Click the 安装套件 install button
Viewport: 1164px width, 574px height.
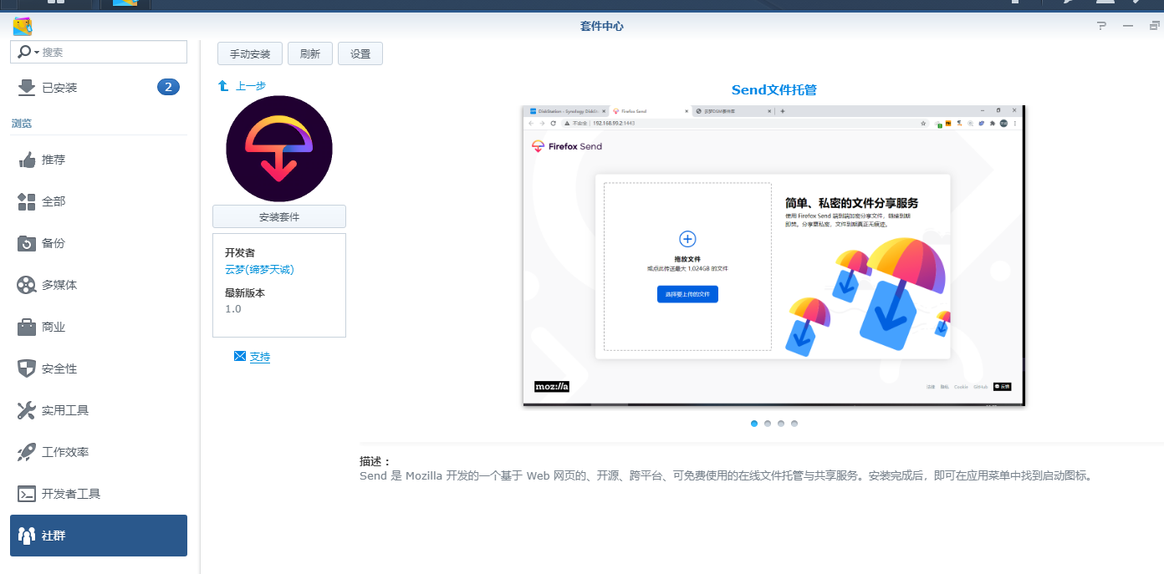pyautogui.click(x=278, y=216)
